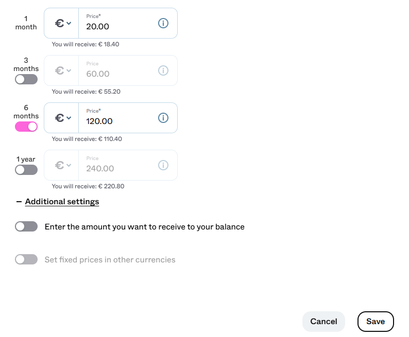Click info icon for 1 year price

[x=163, y=165]
